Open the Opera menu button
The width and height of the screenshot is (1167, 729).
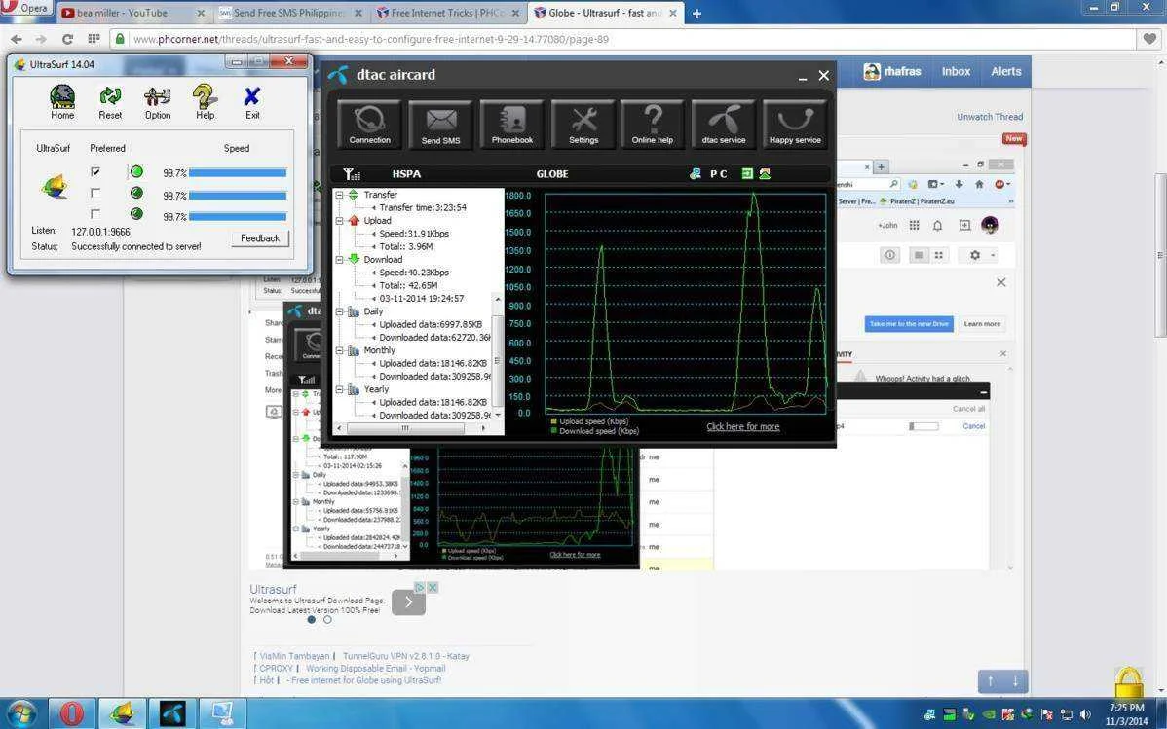click(x=25, y=8)
